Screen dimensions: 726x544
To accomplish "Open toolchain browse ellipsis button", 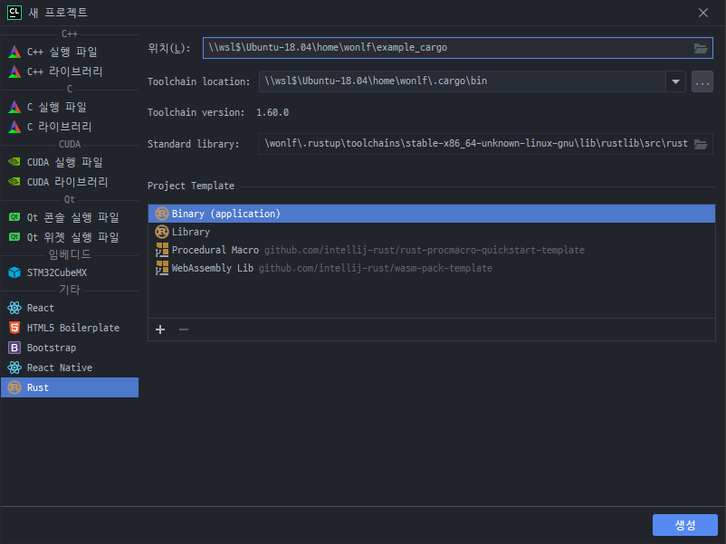I will tap(702, 82).
